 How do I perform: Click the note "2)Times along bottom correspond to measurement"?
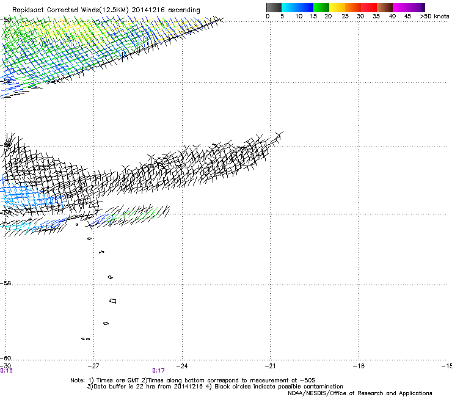pos(216,381)
